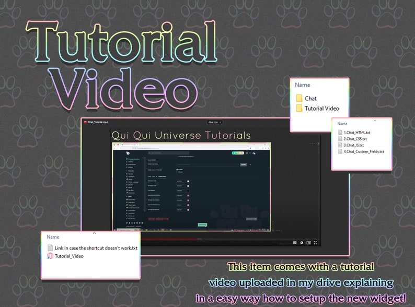Viewport: 415px width, 307px height.
Task: Switch video to miniplayer mode
Action: click(308, 243)
